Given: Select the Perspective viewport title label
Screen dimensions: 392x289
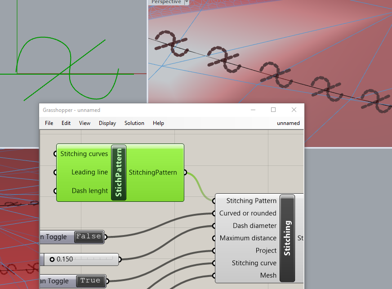Looking at the screenshot, I should [x=166, y=2].
